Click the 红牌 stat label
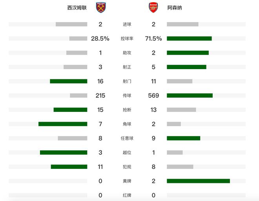The image size is (259, 201). [127, 195]
